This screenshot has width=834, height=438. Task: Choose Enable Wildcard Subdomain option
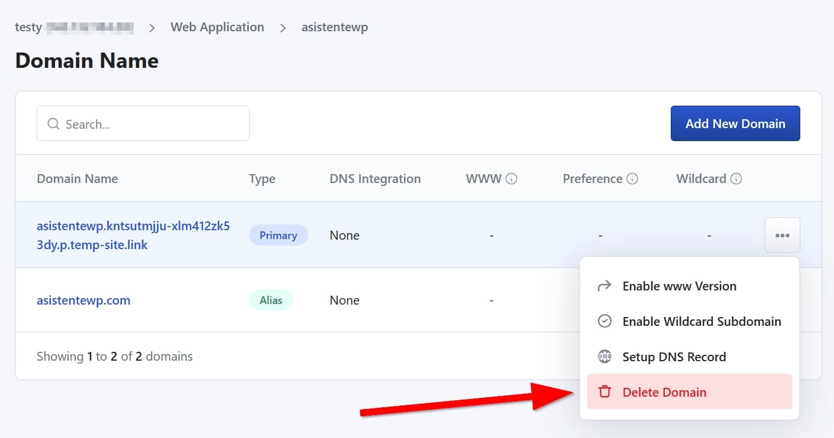702,321
